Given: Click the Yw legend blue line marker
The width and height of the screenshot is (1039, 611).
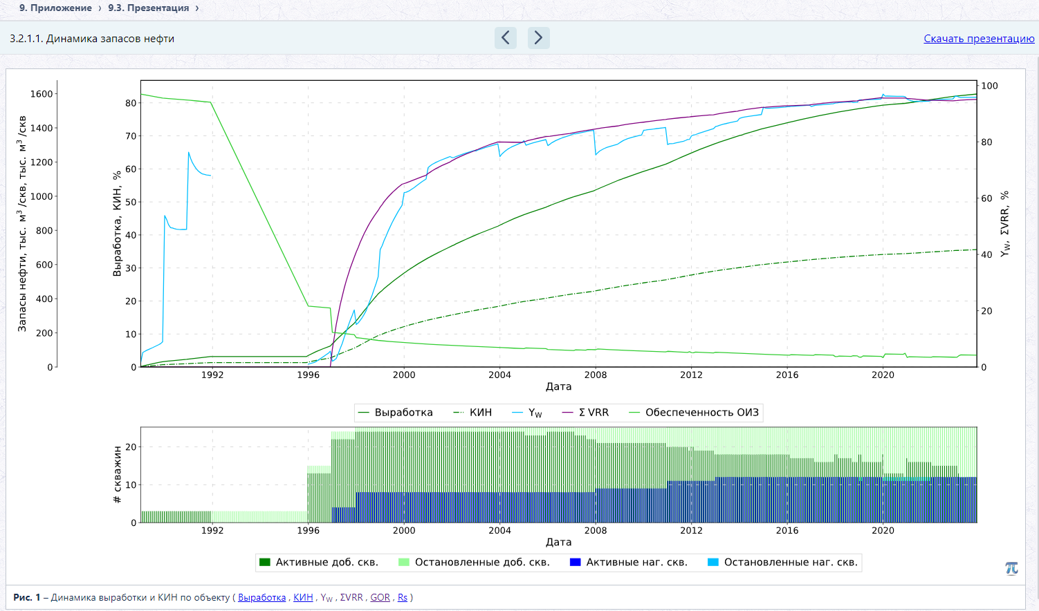Looking at the screenshot, I should tap(517, 413).
